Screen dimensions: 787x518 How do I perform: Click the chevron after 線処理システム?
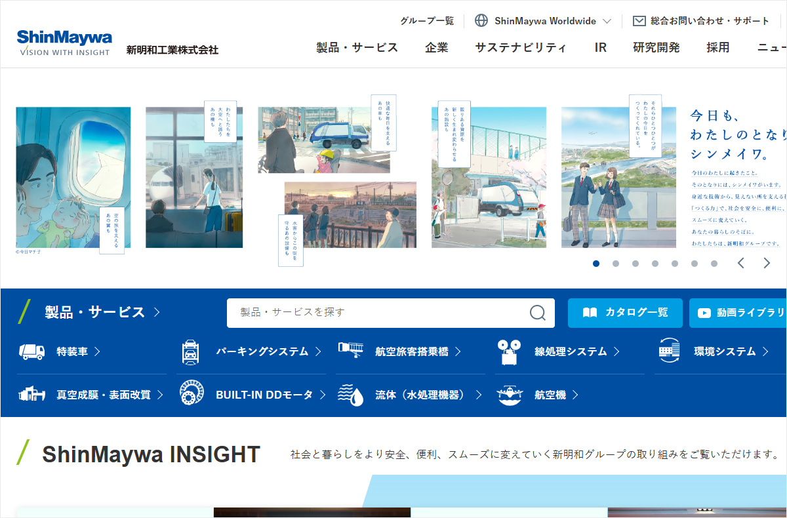[x=616, y=352]
